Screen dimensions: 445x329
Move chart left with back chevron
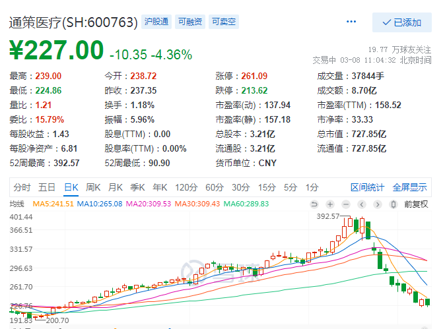[362, 204]
